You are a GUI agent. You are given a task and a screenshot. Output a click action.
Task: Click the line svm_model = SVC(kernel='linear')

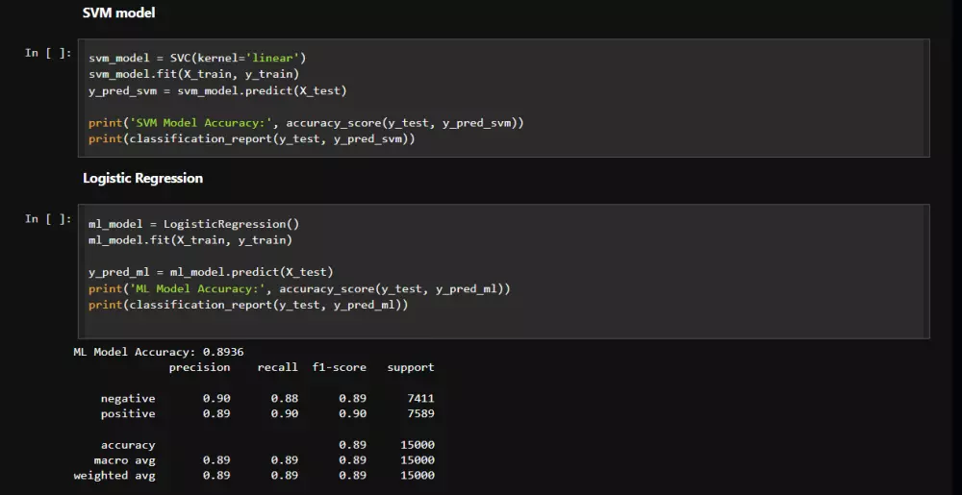tap(197, 59)
